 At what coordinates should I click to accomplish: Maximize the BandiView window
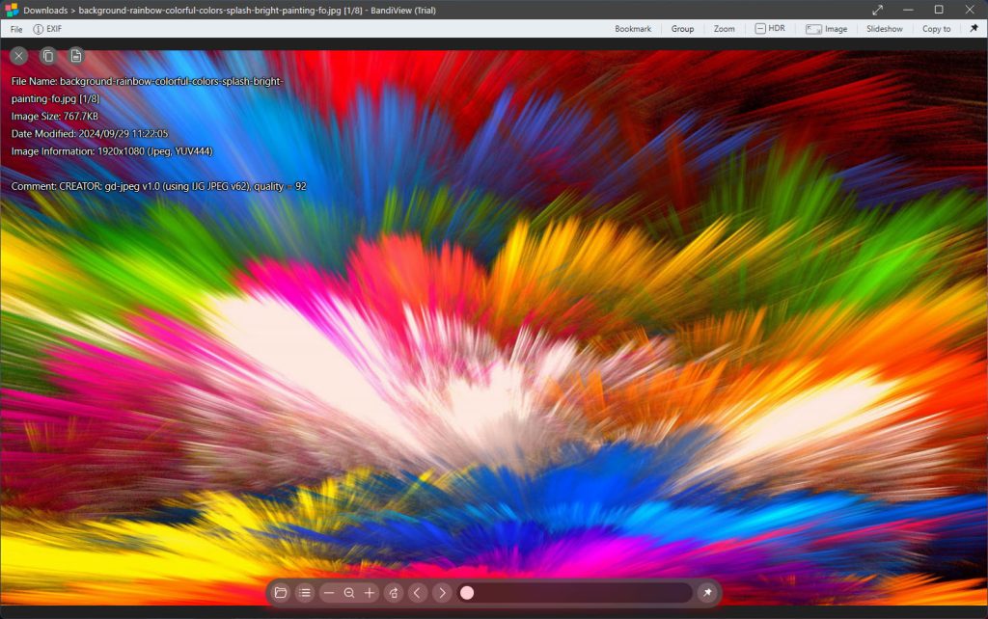(938, 10)
